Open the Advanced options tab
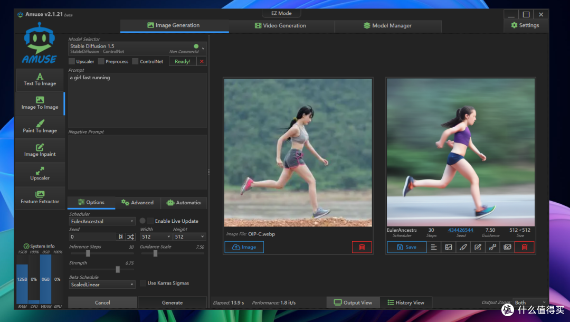 [x=138, y=202]
